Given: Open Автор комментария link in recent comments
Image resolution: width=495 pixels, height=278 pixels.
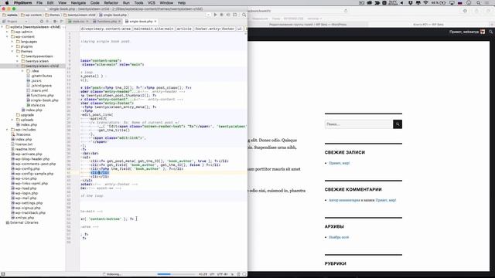Looking at the screenshot, I should 344,200.
